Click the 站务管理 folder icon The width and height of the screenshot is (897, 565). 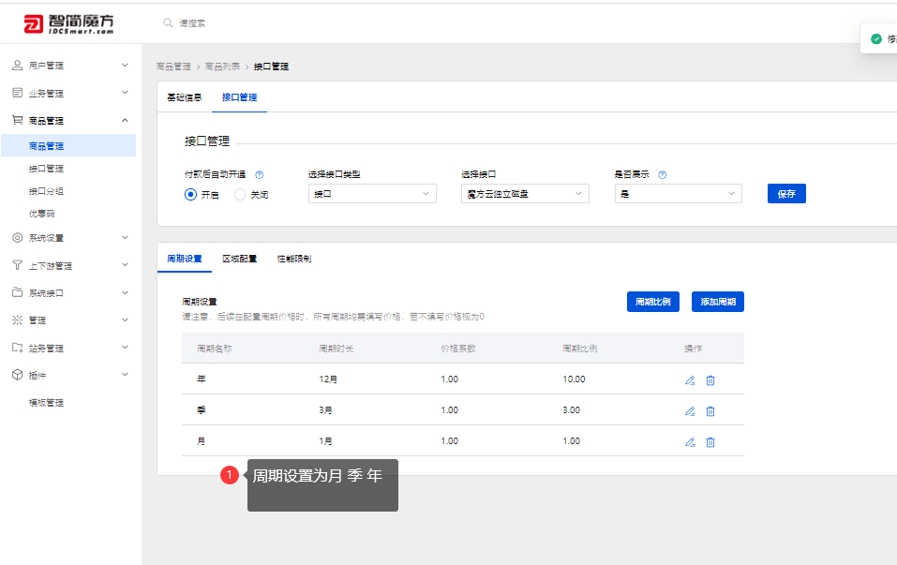(x=17, y=348)
